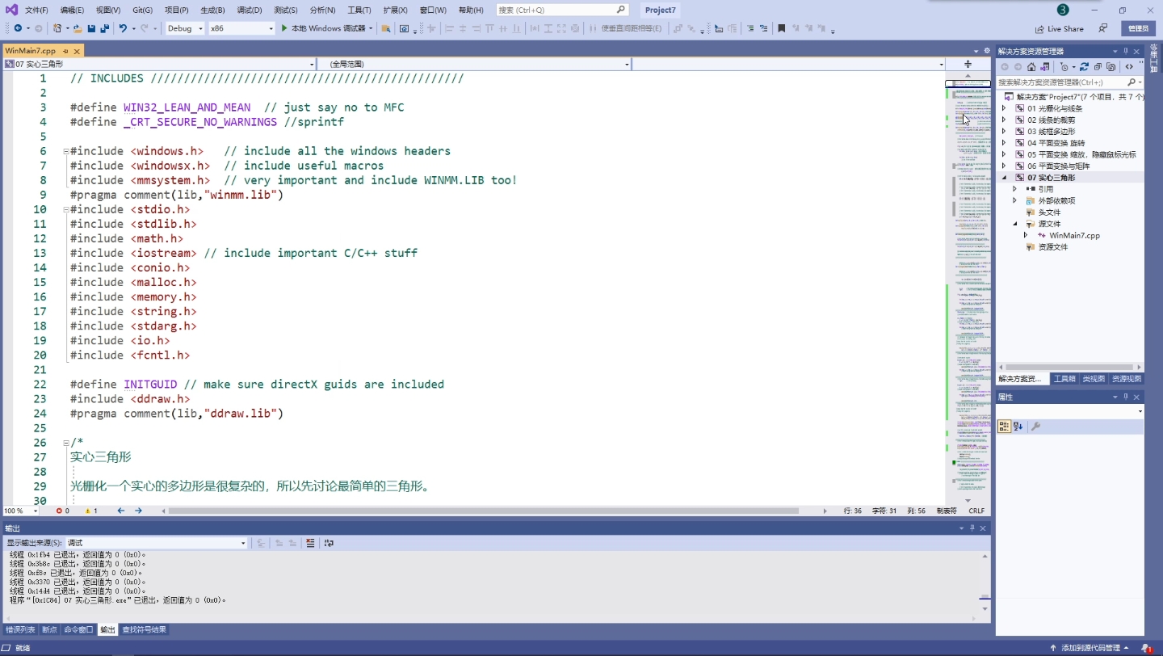
Task: Collapse the 07 实心三角形 project node
Action: (x=1004, y=178)
